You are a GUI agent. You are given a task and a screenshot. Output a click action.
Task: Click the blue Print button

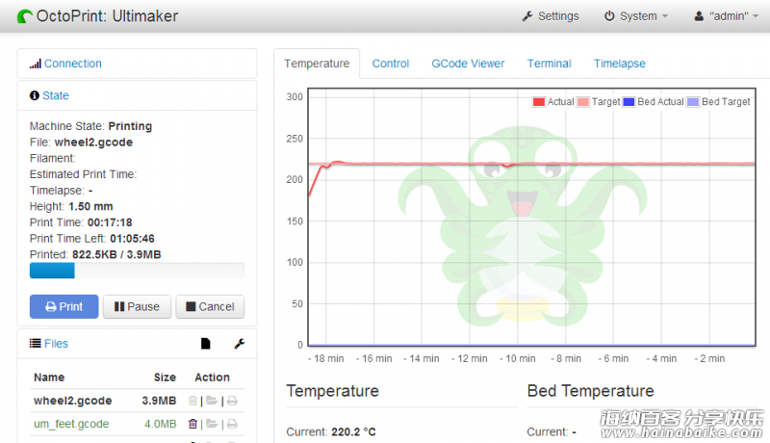[x=64, y=307]
